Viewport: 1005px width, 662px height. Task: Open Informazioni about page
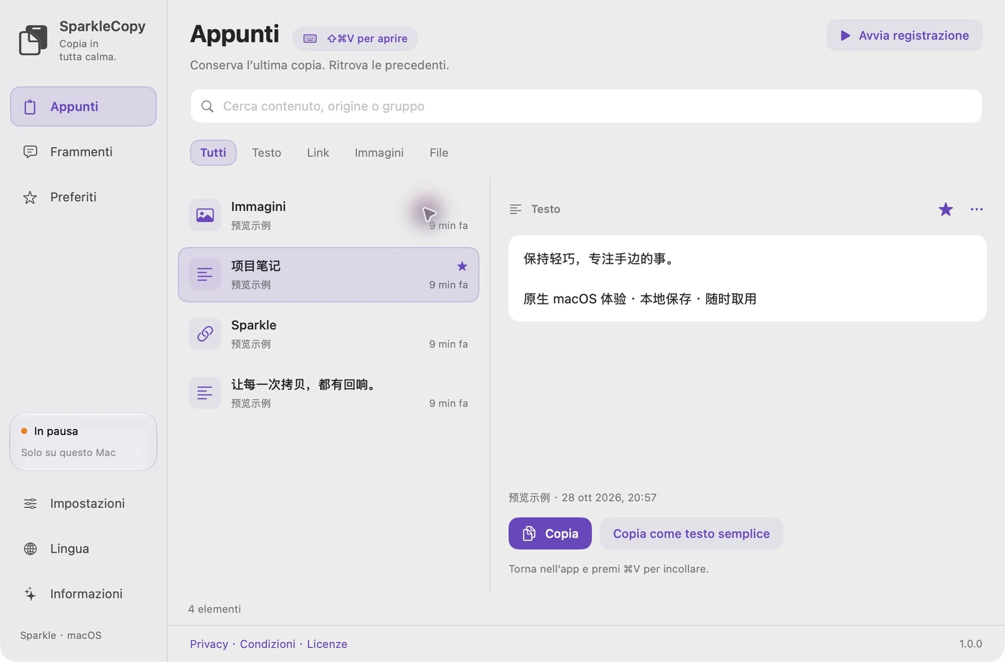[x=84, y=594]
